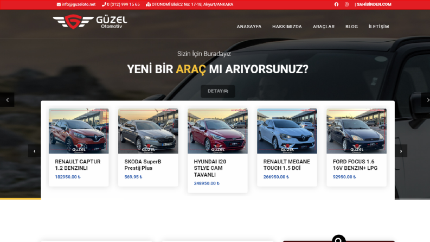Go to previous cars in carousel
Viewport: 430px width, 242px height.
pos(34,151)
